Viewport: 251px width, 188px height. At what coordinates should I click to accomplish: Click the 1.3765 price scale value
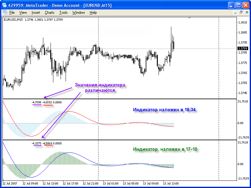(243, 73)
